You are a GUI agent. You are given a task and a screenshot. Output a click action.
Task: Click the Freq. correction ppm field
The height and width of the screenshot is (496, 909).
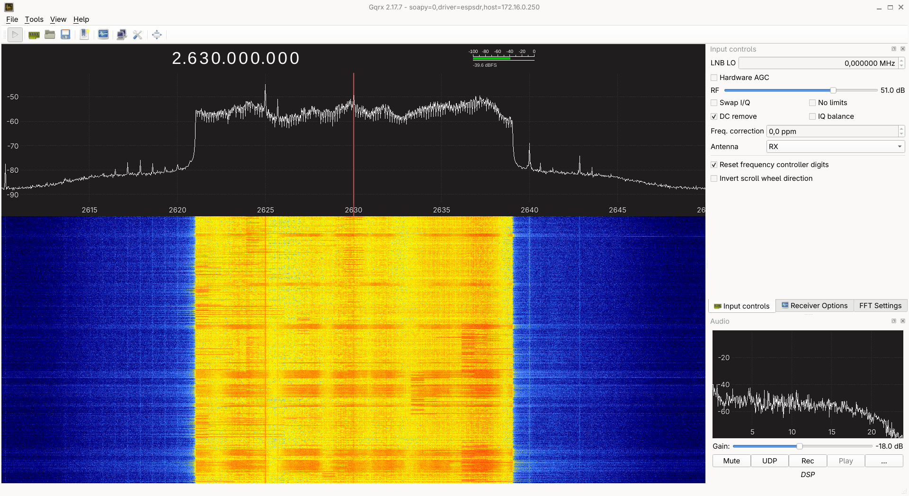pyautogui.click(x=832, y=132)
